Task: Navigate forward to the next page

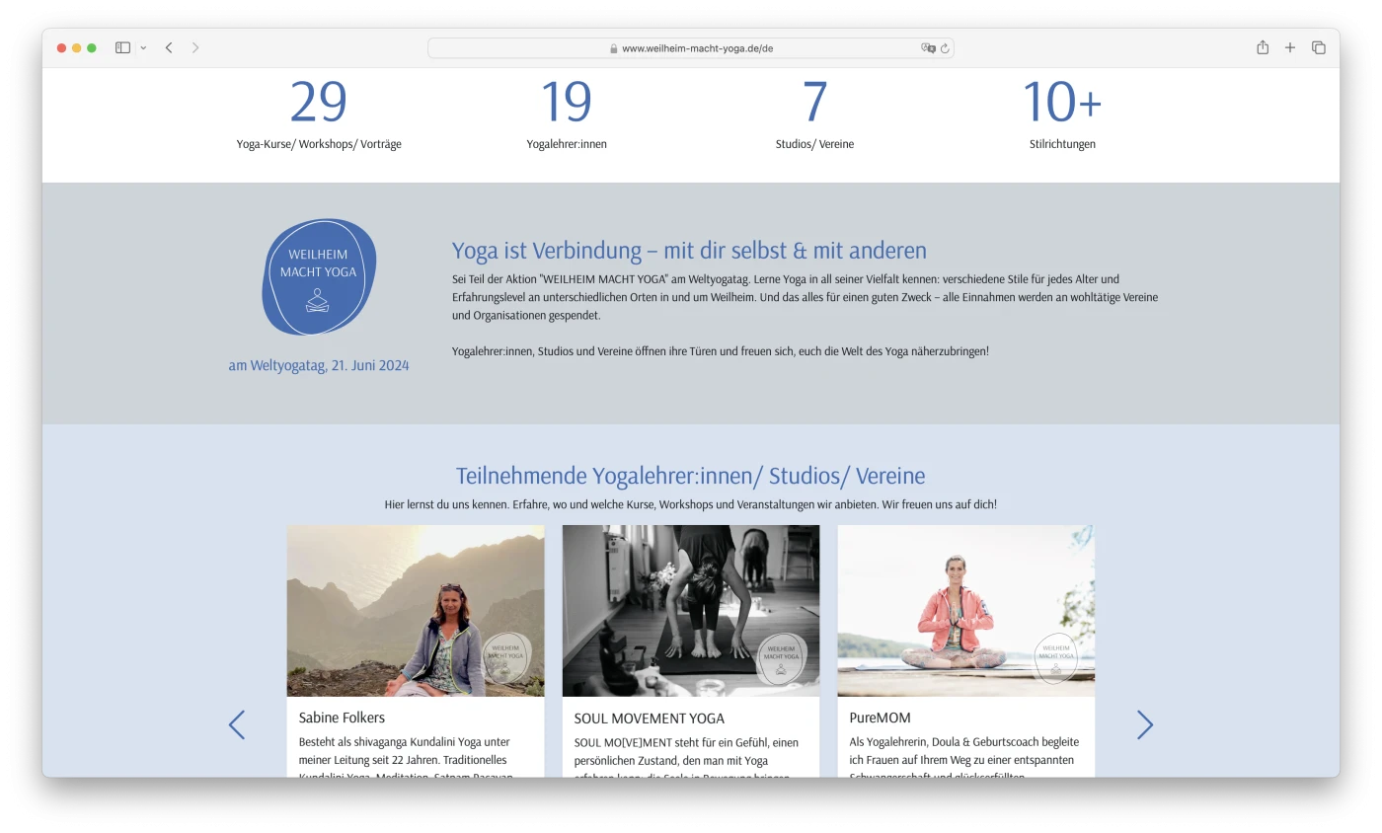Action: (x=195, y=46)
